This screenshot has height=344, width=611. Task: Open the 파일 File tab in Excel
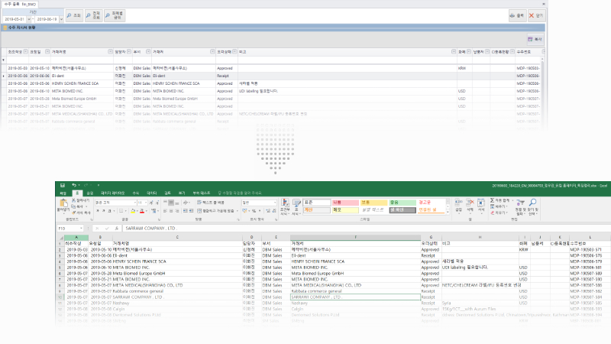63,193
